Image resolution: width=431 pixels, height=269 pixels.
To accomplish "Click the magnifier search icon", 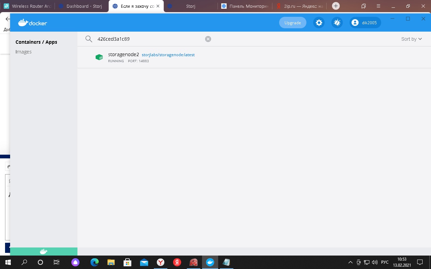I will coord(89,39).
